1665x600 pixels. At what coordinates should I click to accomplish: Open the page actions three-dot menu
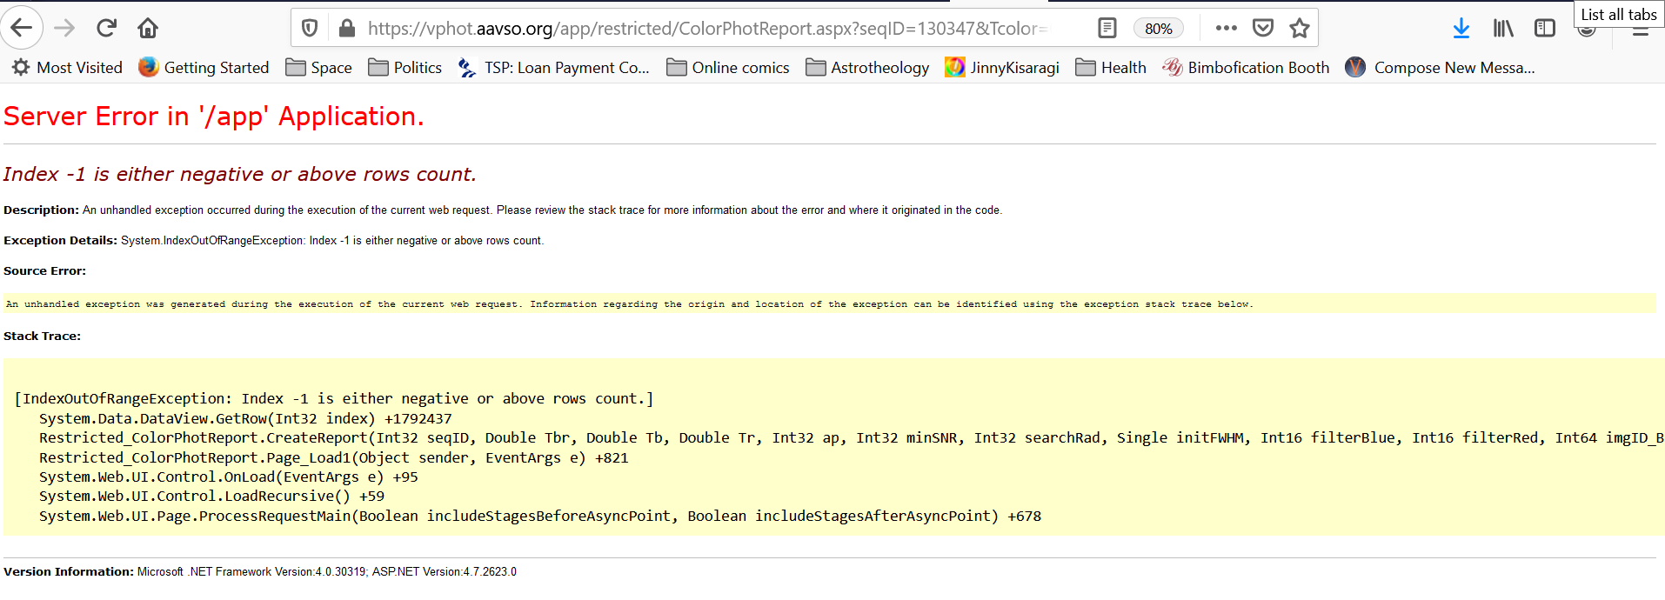coord(1226,28)
